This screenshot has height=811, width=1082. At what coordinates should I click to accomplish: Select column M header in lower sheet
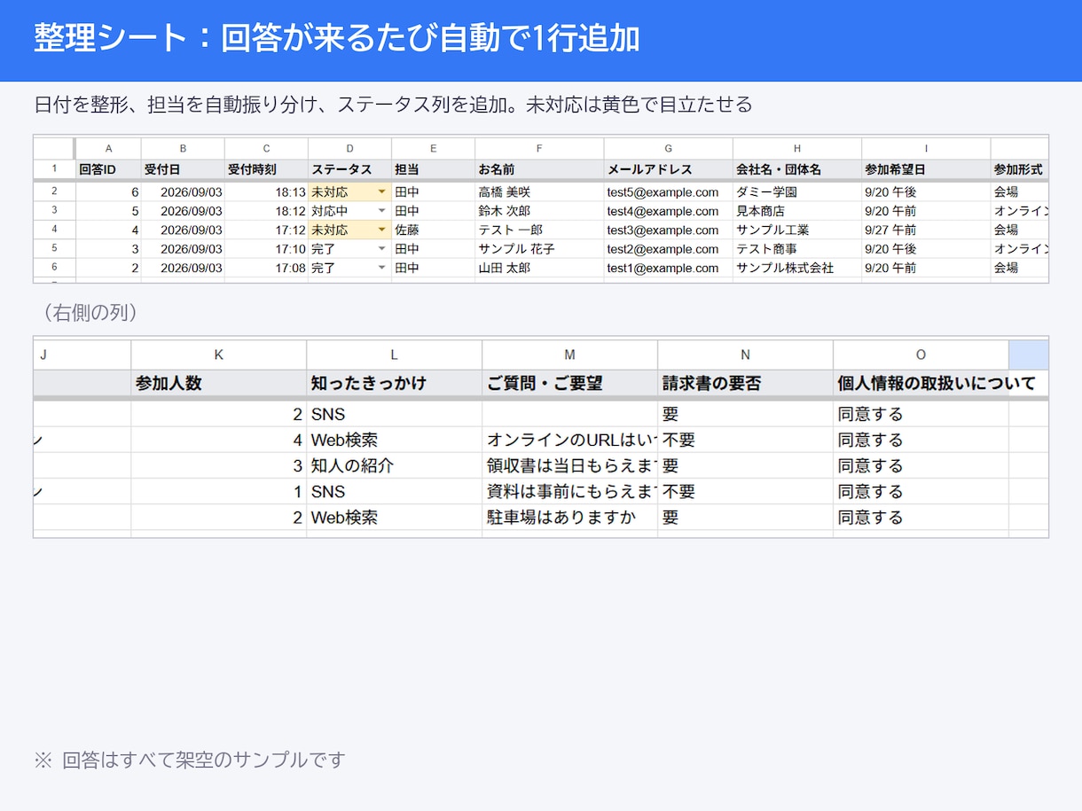click(x=569, y=355)
